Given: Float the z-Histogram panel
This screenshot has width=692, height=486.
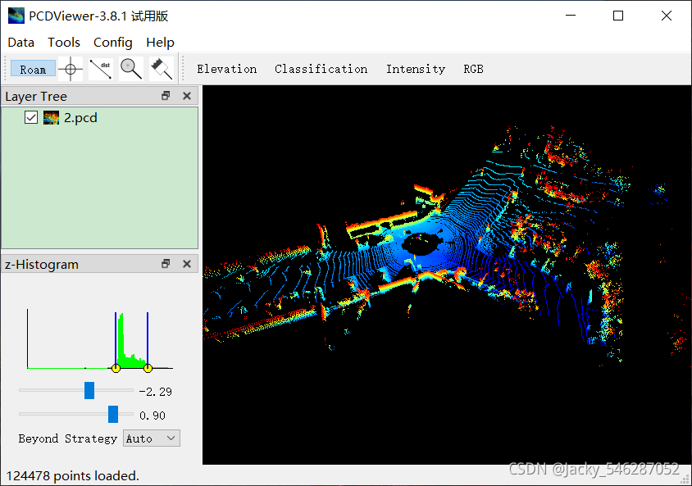Looking at the screenshot, I should [x=166, y=264].
